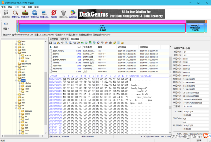
Task: Select the backups folder under var
Action: [28, 111]
